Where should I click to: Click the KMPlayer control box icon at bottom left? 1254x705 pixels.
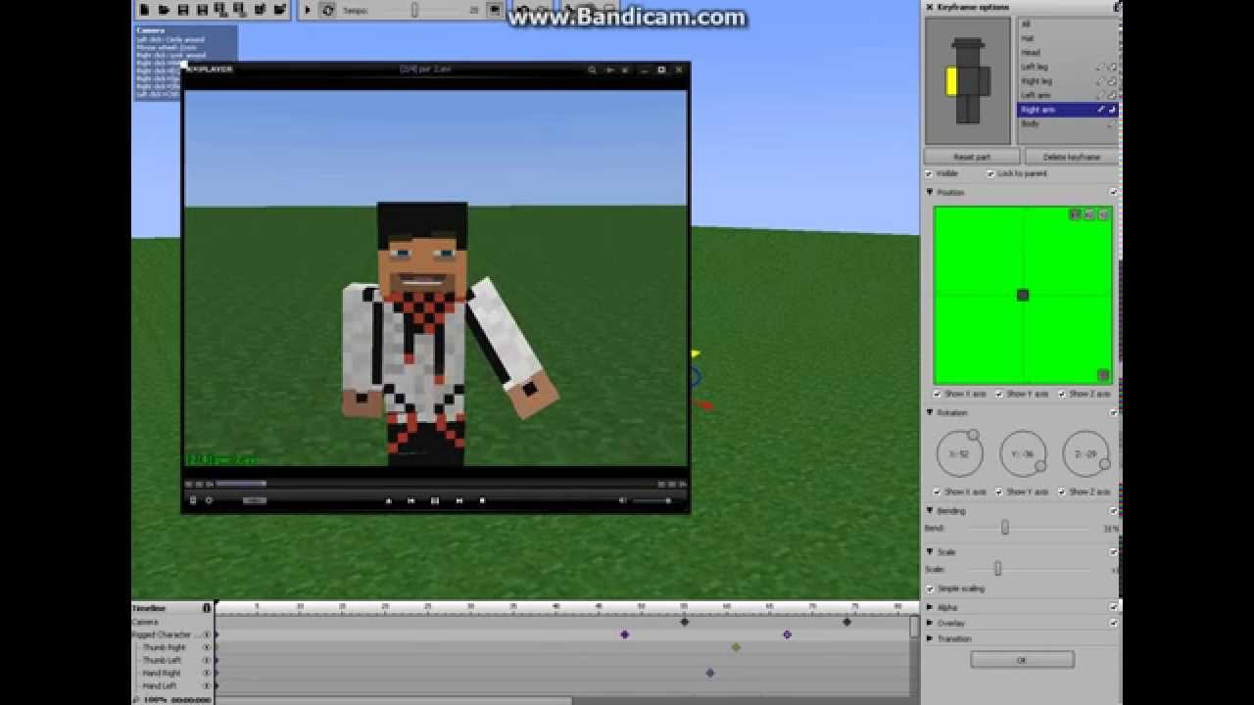click(x=193, y=500)
